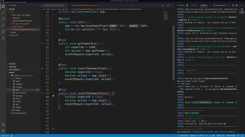Change UTF-8 encoding in status bar
This screenshot has height=137, width=245.
201,135
